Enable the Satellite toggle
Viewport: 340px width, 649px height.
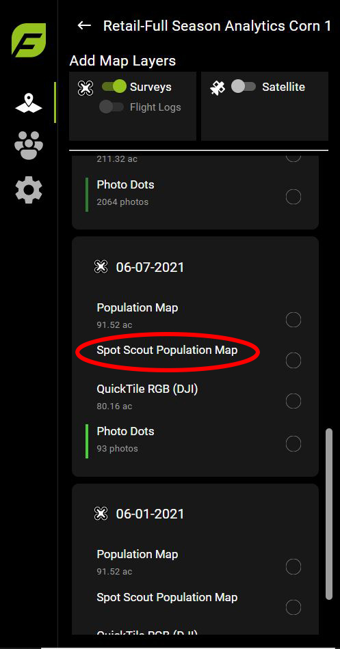pos(244,87)
